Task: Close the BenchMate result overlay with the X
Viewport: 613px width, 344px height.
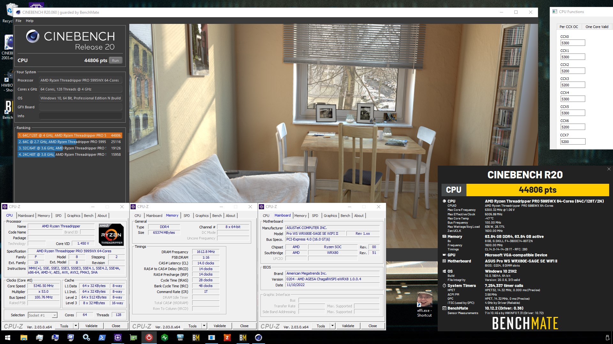Action: (x=609, y=169)
